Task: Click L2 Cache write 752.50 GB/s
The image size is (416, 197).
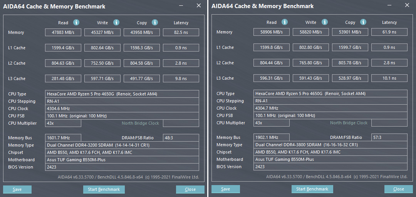Action: (x=102, y=63)
